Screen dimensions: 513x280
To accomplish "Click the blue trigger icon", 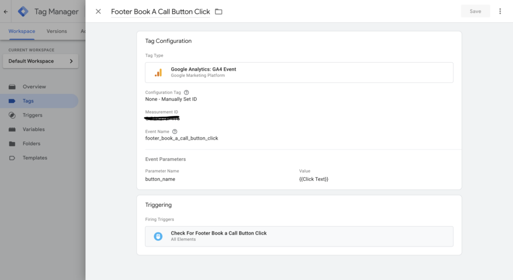I will [x=158, y=236].
